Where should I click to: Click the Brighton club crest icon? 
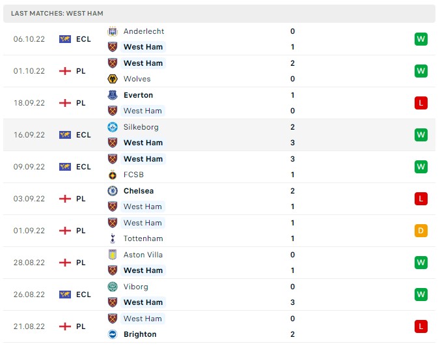(112, 334)
